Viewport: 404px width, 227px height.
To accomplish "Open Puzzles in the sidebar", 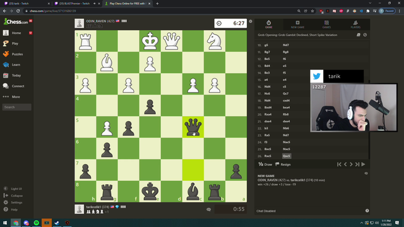I will pos(17,54).
